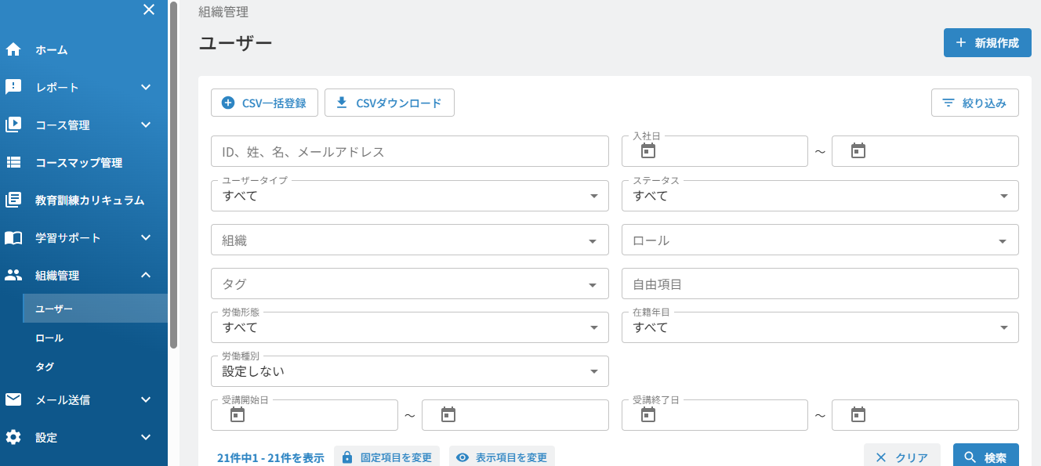
Task: Open calendar for 受講開始日 end date
Action: pos(448,414)
